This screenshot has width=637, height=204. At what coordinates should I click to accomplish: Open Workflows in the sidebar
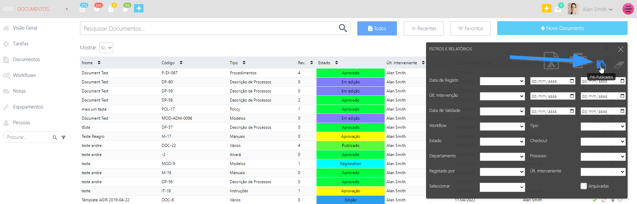25,75
